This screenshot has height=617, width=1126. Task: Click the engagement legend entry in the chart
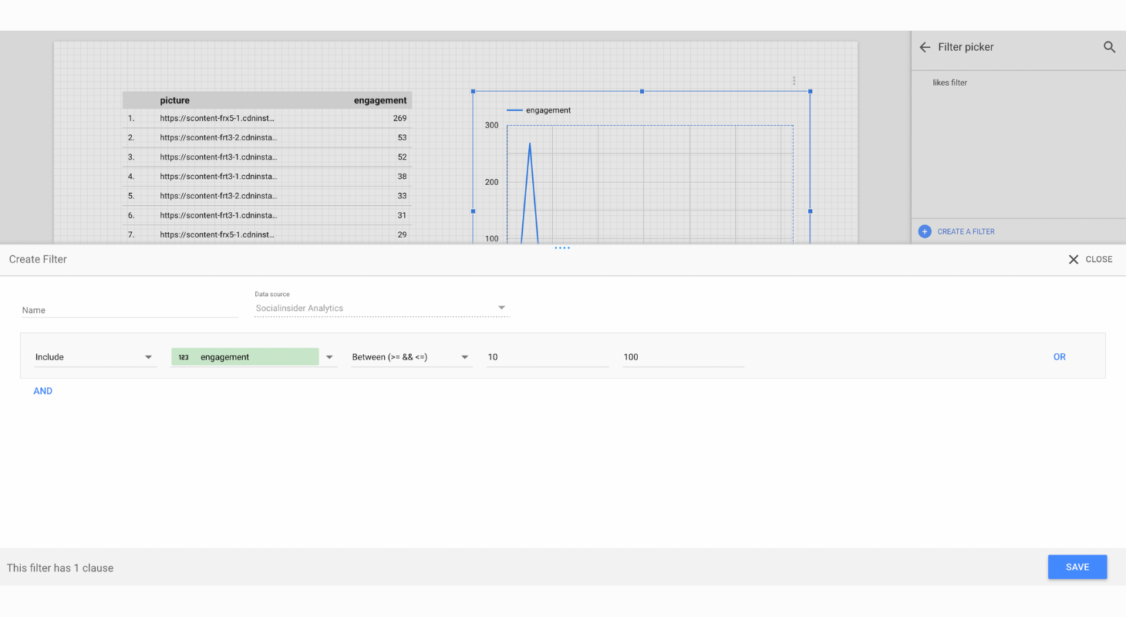pyautogui.click(x=539, y=110)
